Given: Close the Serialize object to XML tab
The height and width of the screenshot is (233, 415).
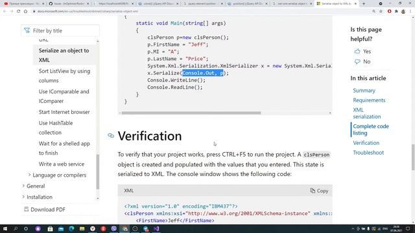Looking at the screenshot, I should (355, 4).
